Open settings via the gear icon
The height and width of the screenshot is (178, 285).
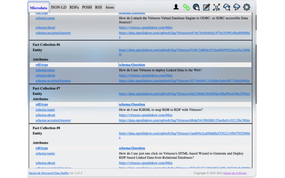[x=247, y=7]
